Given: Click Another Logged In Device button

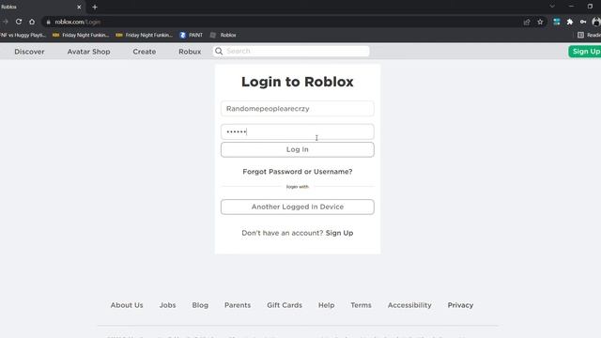Looking at the screenshot, I should 298,207.
